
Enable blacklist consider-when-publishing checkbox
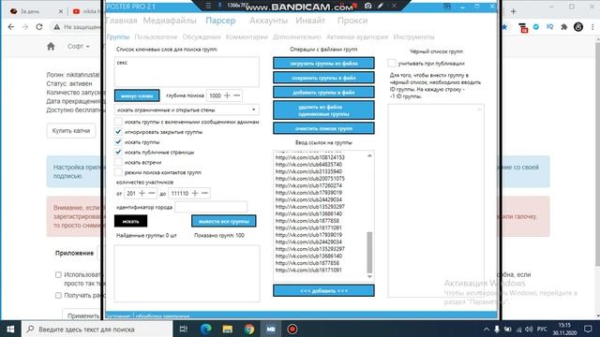[x=392, y=63]
